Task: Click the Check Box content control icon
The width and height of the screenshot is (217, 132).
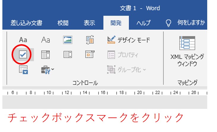Action: click(x=23, y=55)
